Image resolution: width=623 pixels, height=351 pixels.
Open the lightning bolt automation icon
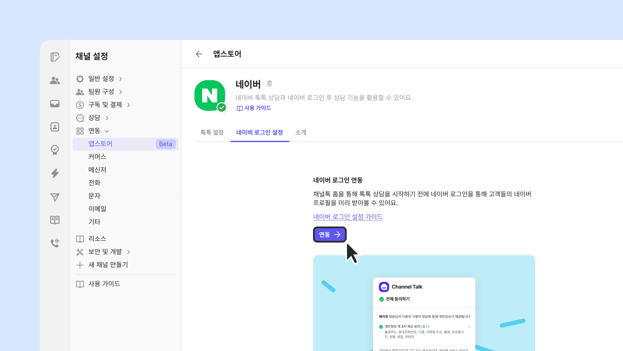[x=55, y=173]
